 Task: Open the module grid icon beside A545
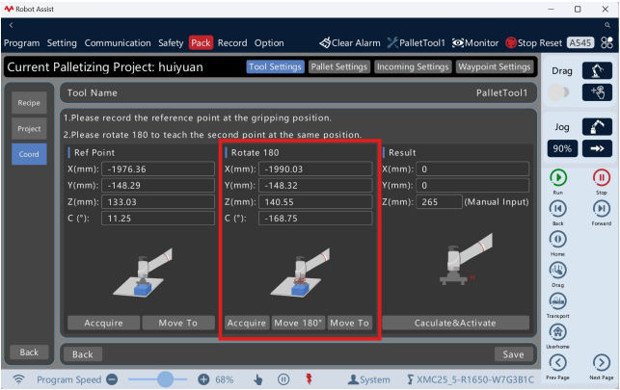coord(607,42)
